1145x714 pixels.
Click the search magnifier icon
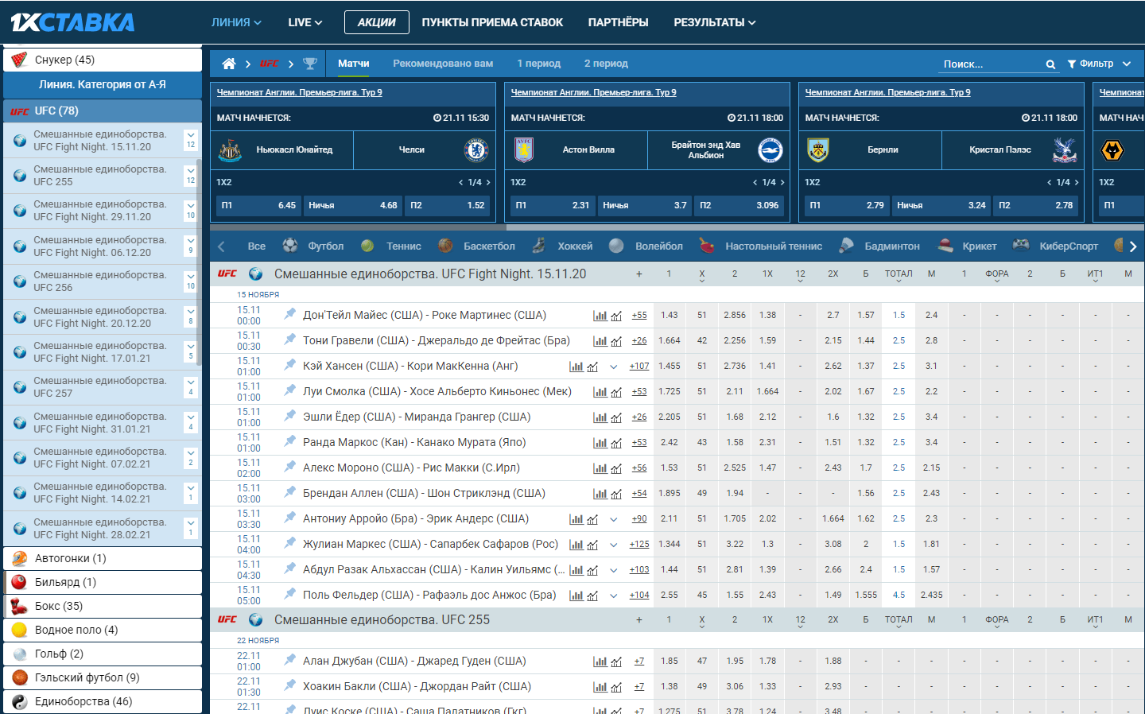click(x=1050, y=64)
